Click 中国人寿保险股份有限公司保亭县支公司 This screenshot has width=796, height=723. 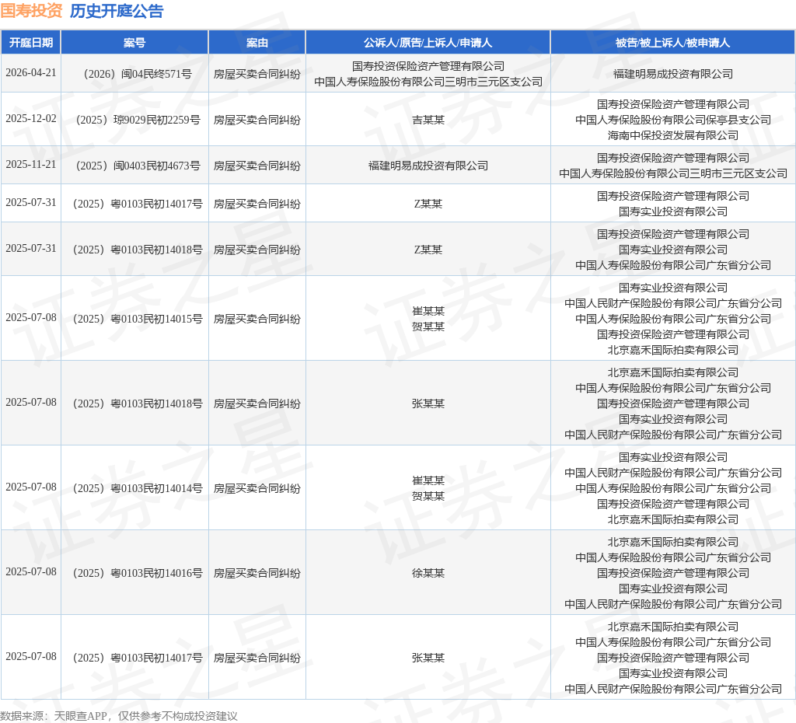(672, 120)
